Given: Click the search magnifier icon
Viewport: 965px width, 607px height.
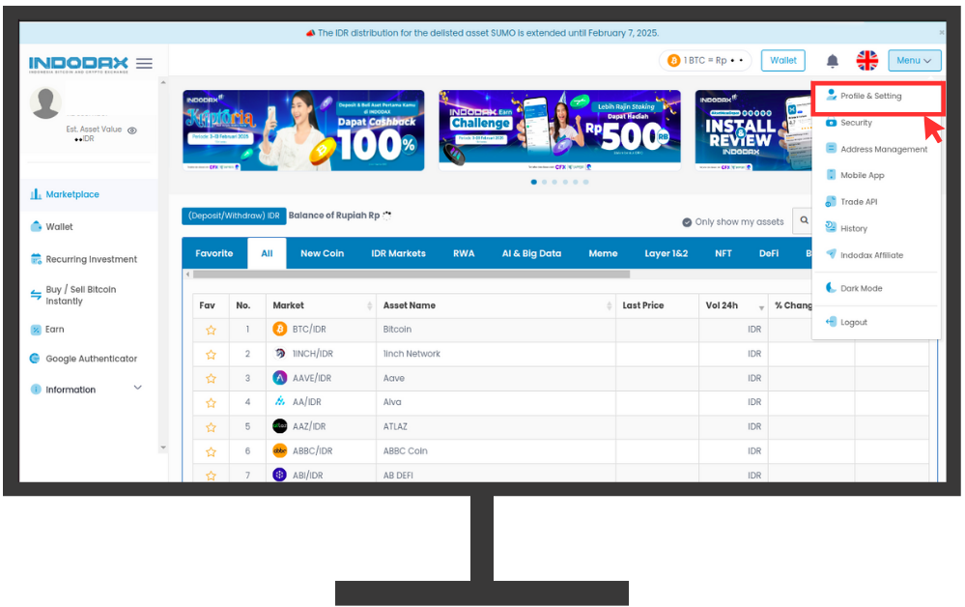Looking at the screenshot, I should [804, 221].
